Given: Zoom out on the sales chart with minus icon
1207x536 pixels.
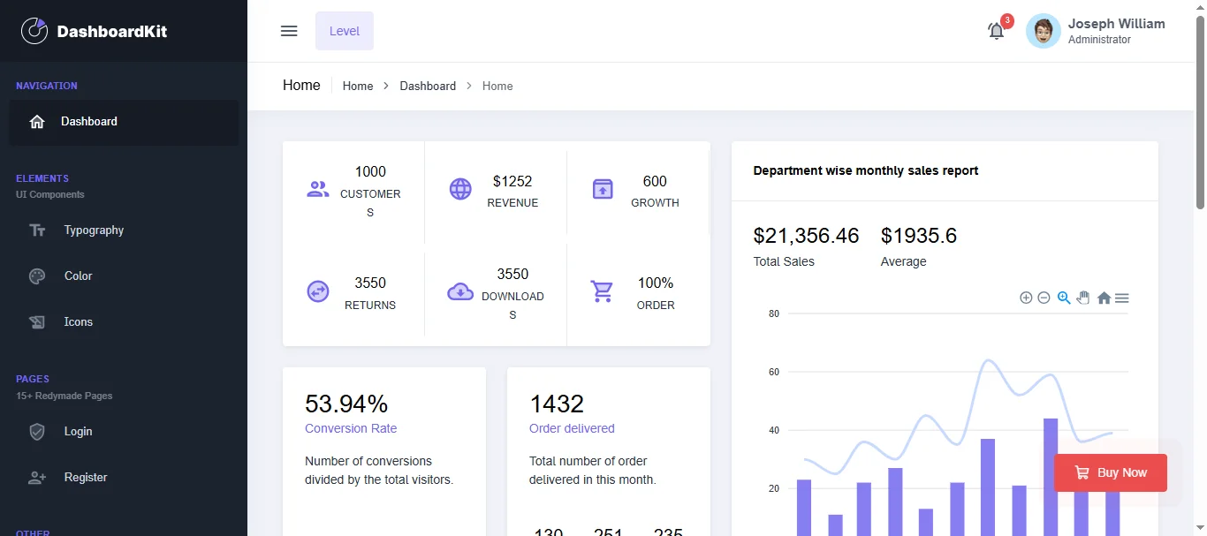Looking at the screenshot, I should click(1044, 298).
